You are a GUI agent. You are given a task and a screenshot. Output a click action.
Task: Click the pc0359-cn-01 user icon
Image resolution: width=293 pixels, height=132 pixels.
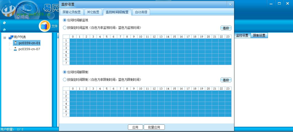point(16,43)
